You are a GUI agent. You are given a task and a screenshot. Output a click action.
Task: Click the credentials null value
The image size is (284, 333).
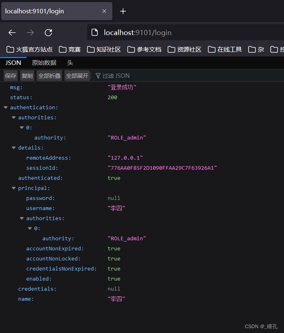(114, 289)
